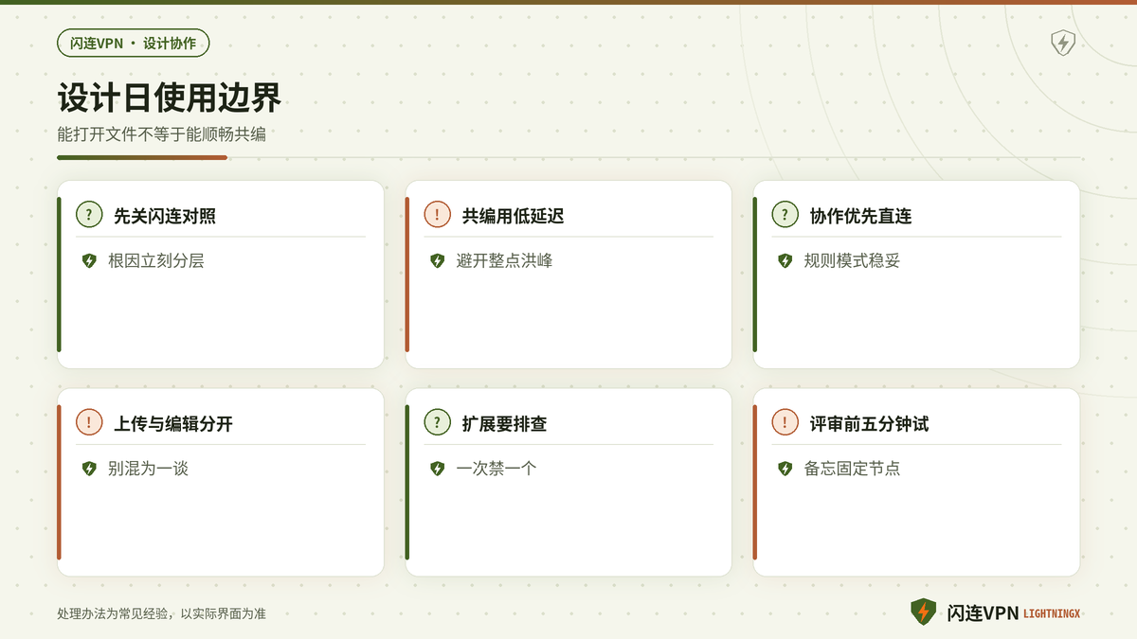
Task: Click the shield bullet icon before 备忘固定节点
Action: coord(785,469)
